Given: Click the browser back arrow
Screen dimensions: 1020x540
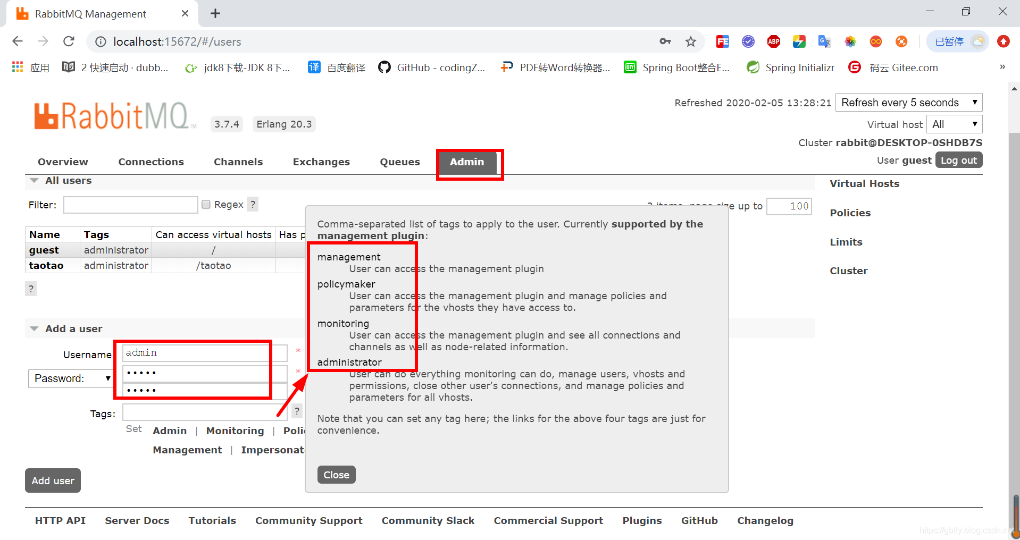Looking at the screenshot, I should tap(18, 41).
